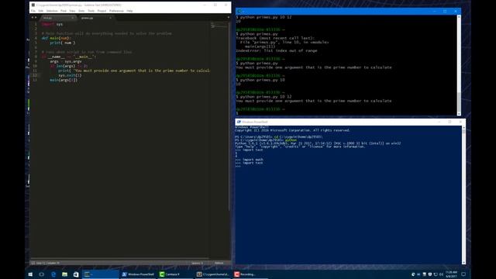The image size is (496, 279).
Task: Click the 'sys.exit()' code line
Action: pos(70,75)
